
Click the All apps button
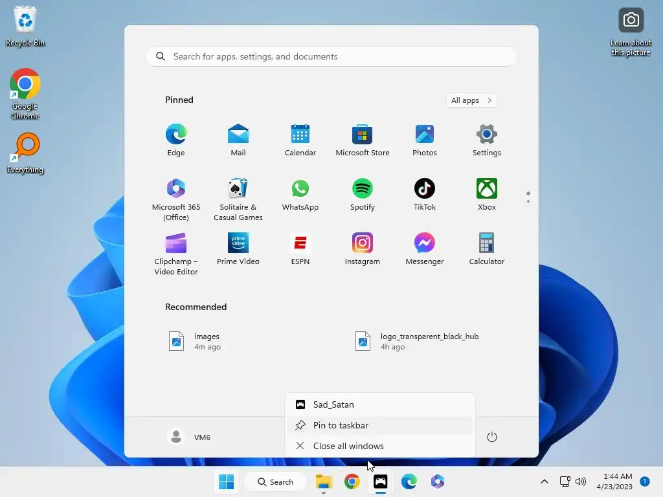click(x=471, y=100)
